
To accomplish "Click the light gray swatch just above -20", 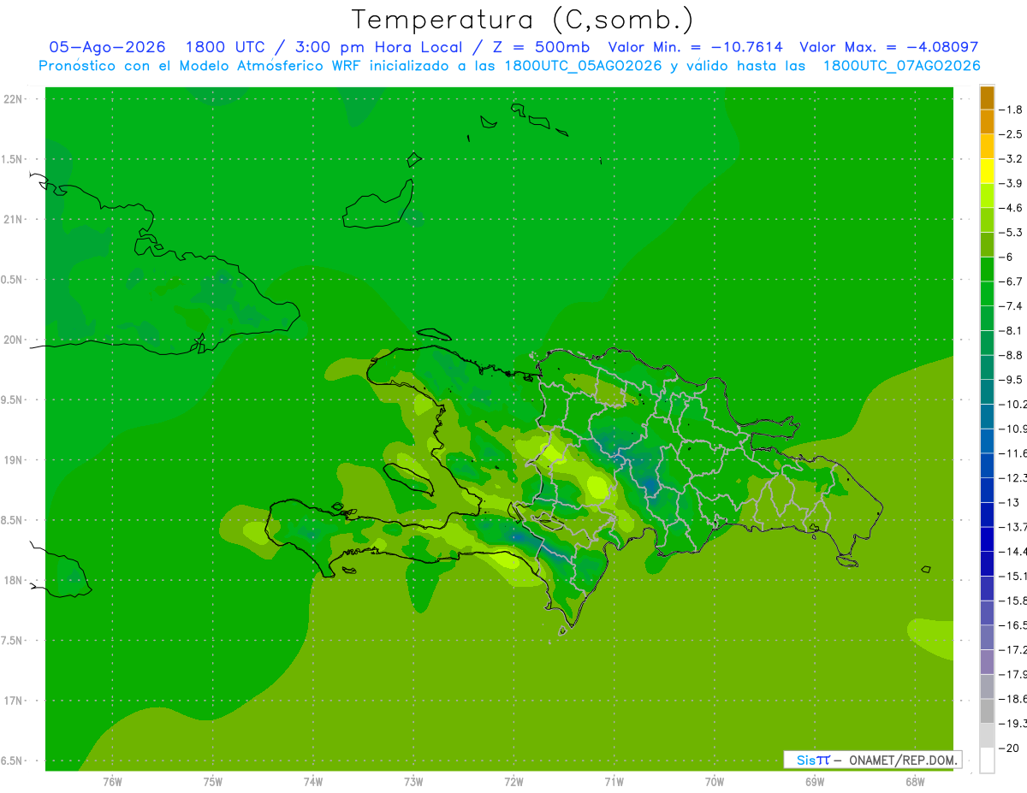I will [x=987, y=736].
